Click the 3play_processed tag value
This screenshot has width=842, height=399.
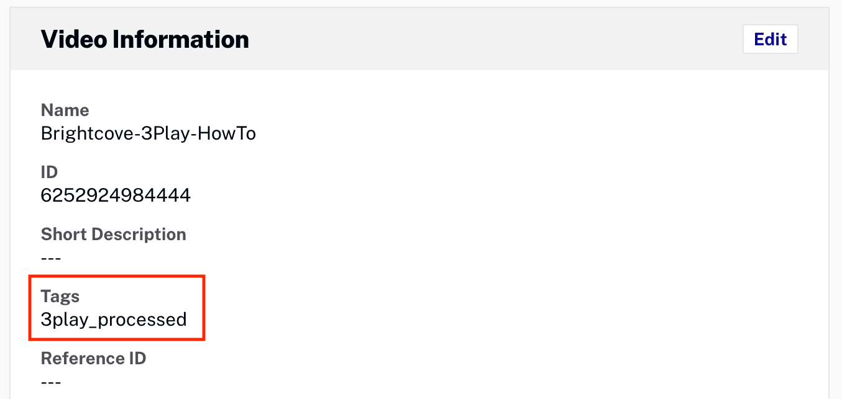click(x=114, y=320)
